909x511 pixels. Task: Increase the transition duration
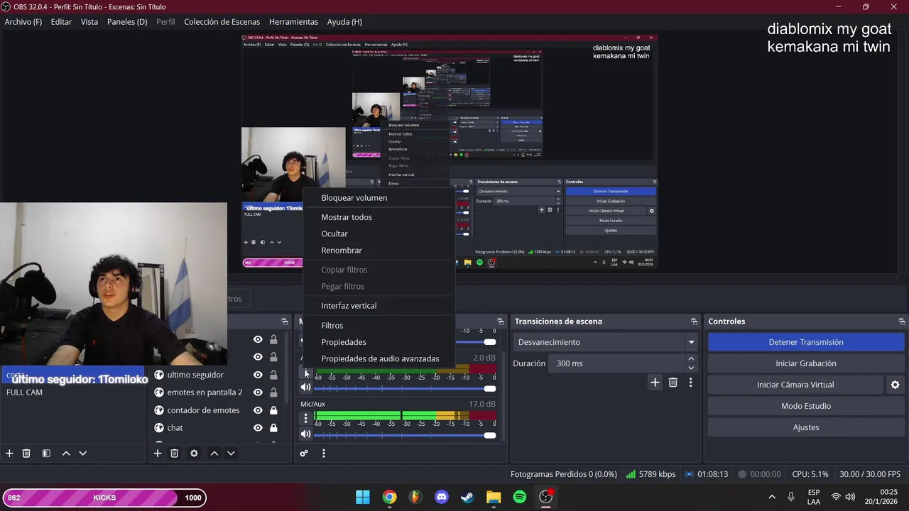coord(691,359)
